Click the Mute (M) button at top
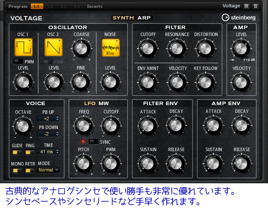The width and height of the screenshot is (268, 215). pos(246,6)
